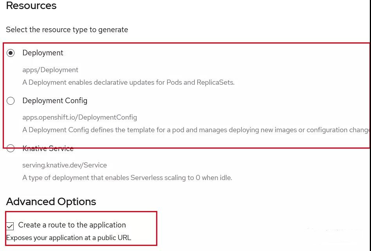Select the Deployment radio button

(x=11, y=53)
